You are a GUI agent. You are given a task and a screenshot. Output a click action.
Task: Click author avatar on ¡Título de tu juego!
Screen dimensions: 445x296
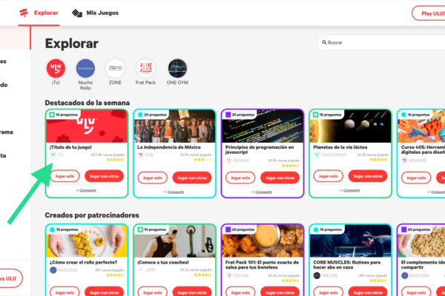(53, 155)
